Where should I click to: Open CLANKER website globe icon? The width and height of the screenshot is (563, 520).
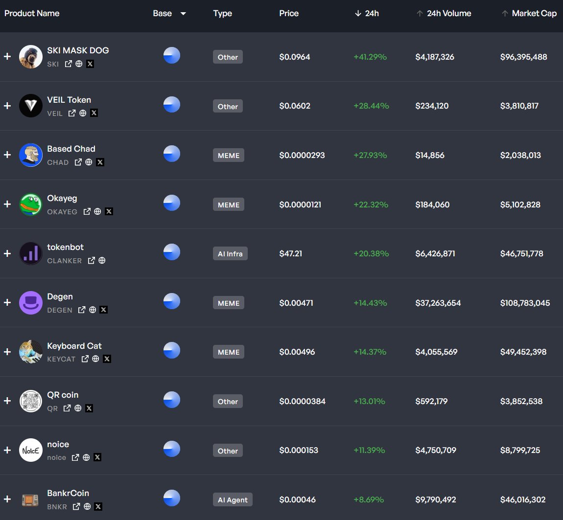[x=102, y=261]
